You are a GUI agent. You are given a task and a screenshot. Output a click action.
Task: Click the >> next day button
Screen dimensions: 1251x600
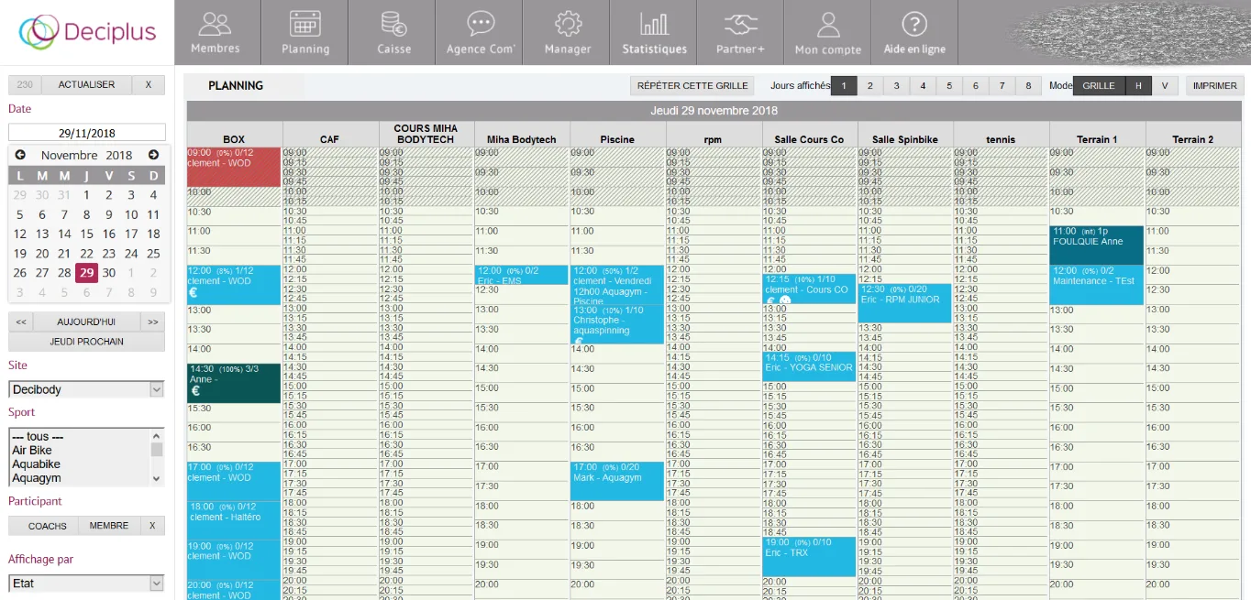click(x=153, y=322)
